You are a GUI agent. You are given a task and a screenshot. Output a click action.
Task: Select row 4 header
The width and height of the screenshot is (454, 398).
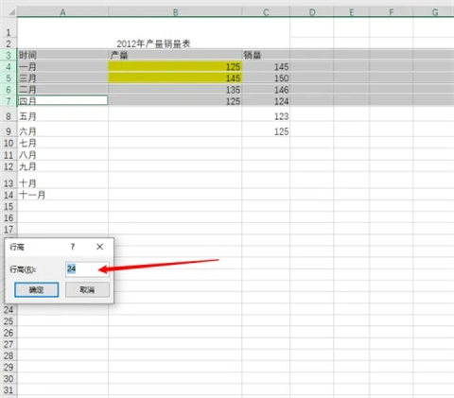pyautogui.click(x=9, y=66)
